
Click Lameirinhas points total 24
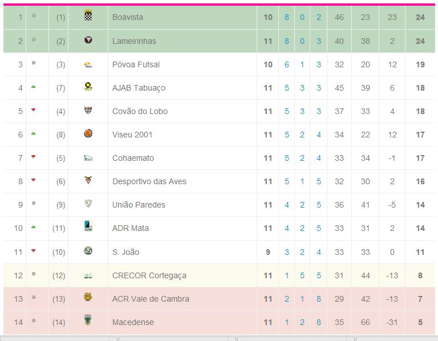[420, 41]
